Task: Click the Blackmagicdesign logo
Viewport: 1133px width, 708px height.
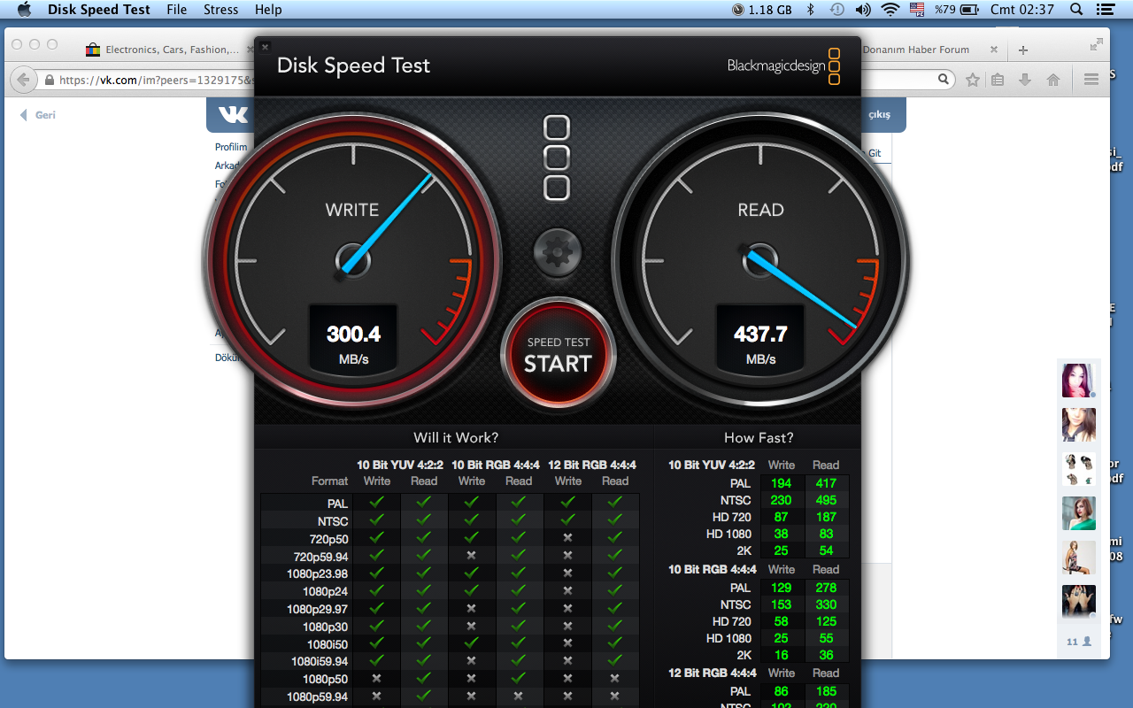Action: (783, 65)
